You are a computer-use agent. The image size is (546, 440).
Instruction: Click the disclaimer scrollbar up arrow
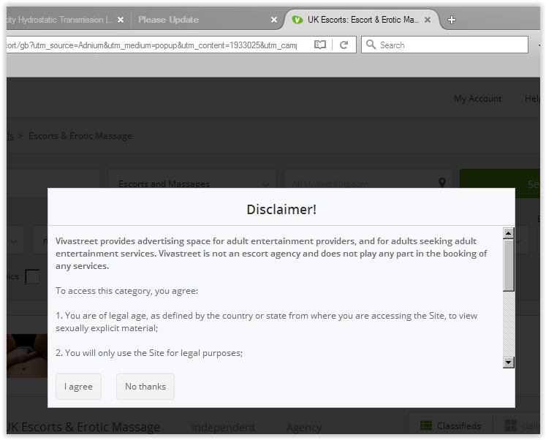(509, 233)
